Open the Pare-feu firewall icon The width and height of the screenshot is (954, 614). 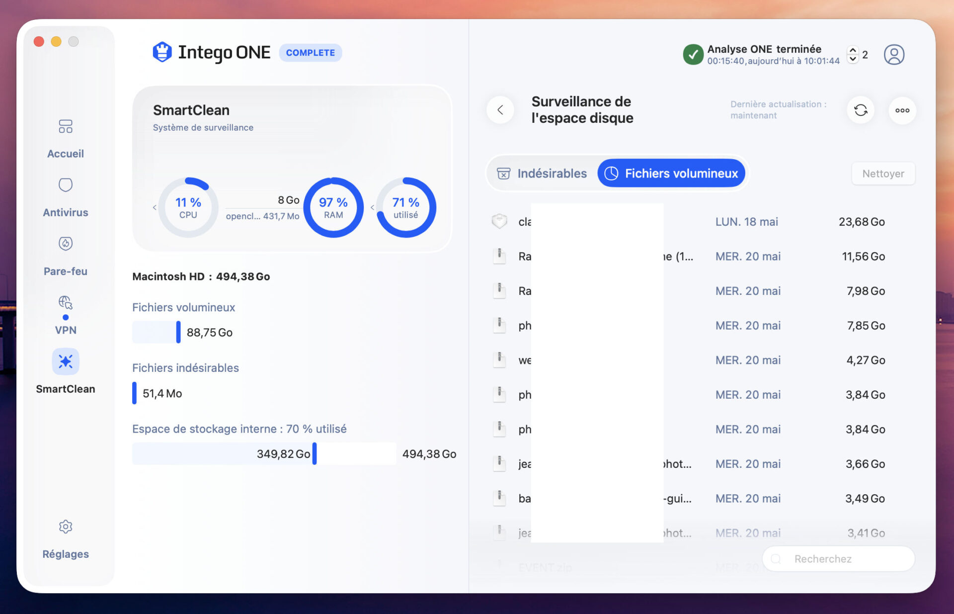[x=66, y=244]
